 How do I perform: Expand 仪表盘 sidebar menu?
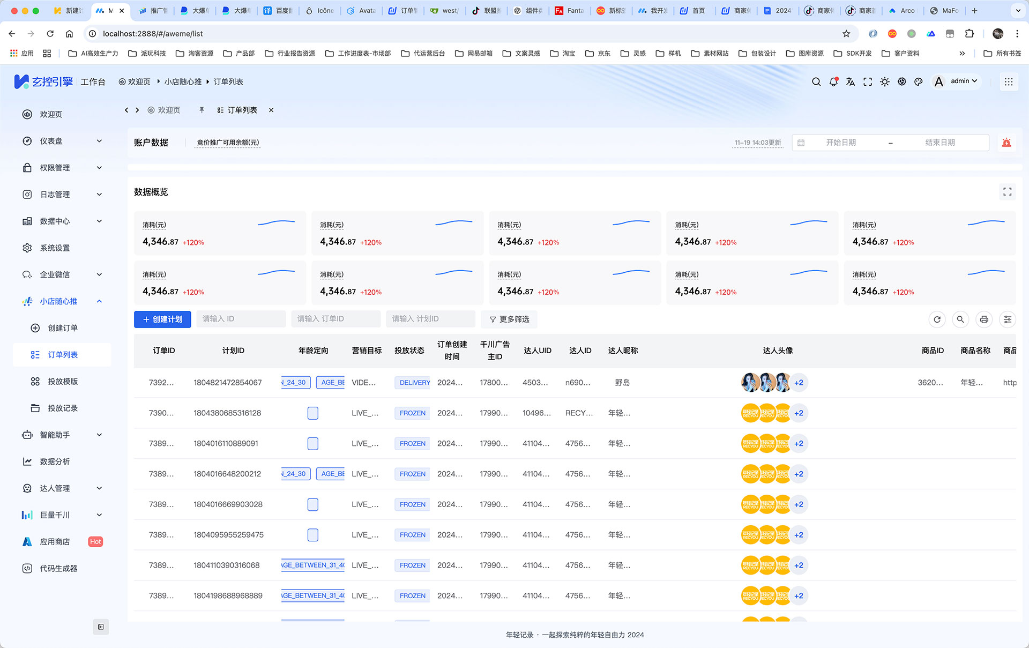(x=62, y=141)
